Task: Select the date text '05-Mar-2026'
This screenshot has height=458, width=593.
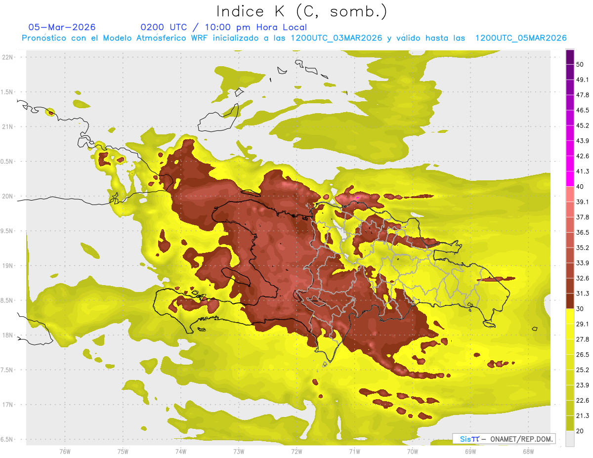Action: pos(62,27)
